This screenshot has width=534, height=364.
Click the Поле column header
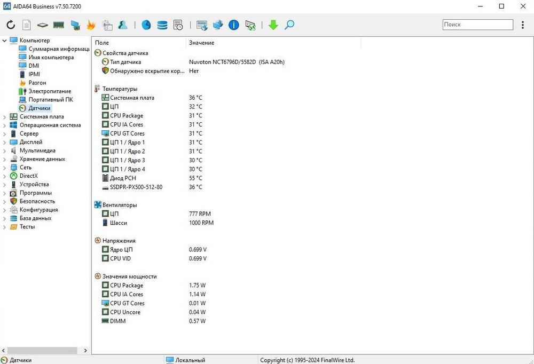pyautogui.click(x=102, y=43)
